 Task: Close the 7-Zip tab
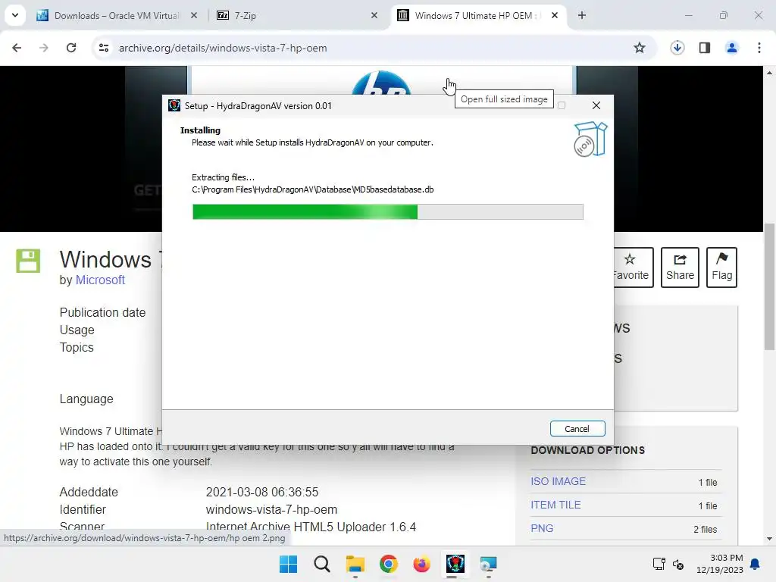click(374, 16)
